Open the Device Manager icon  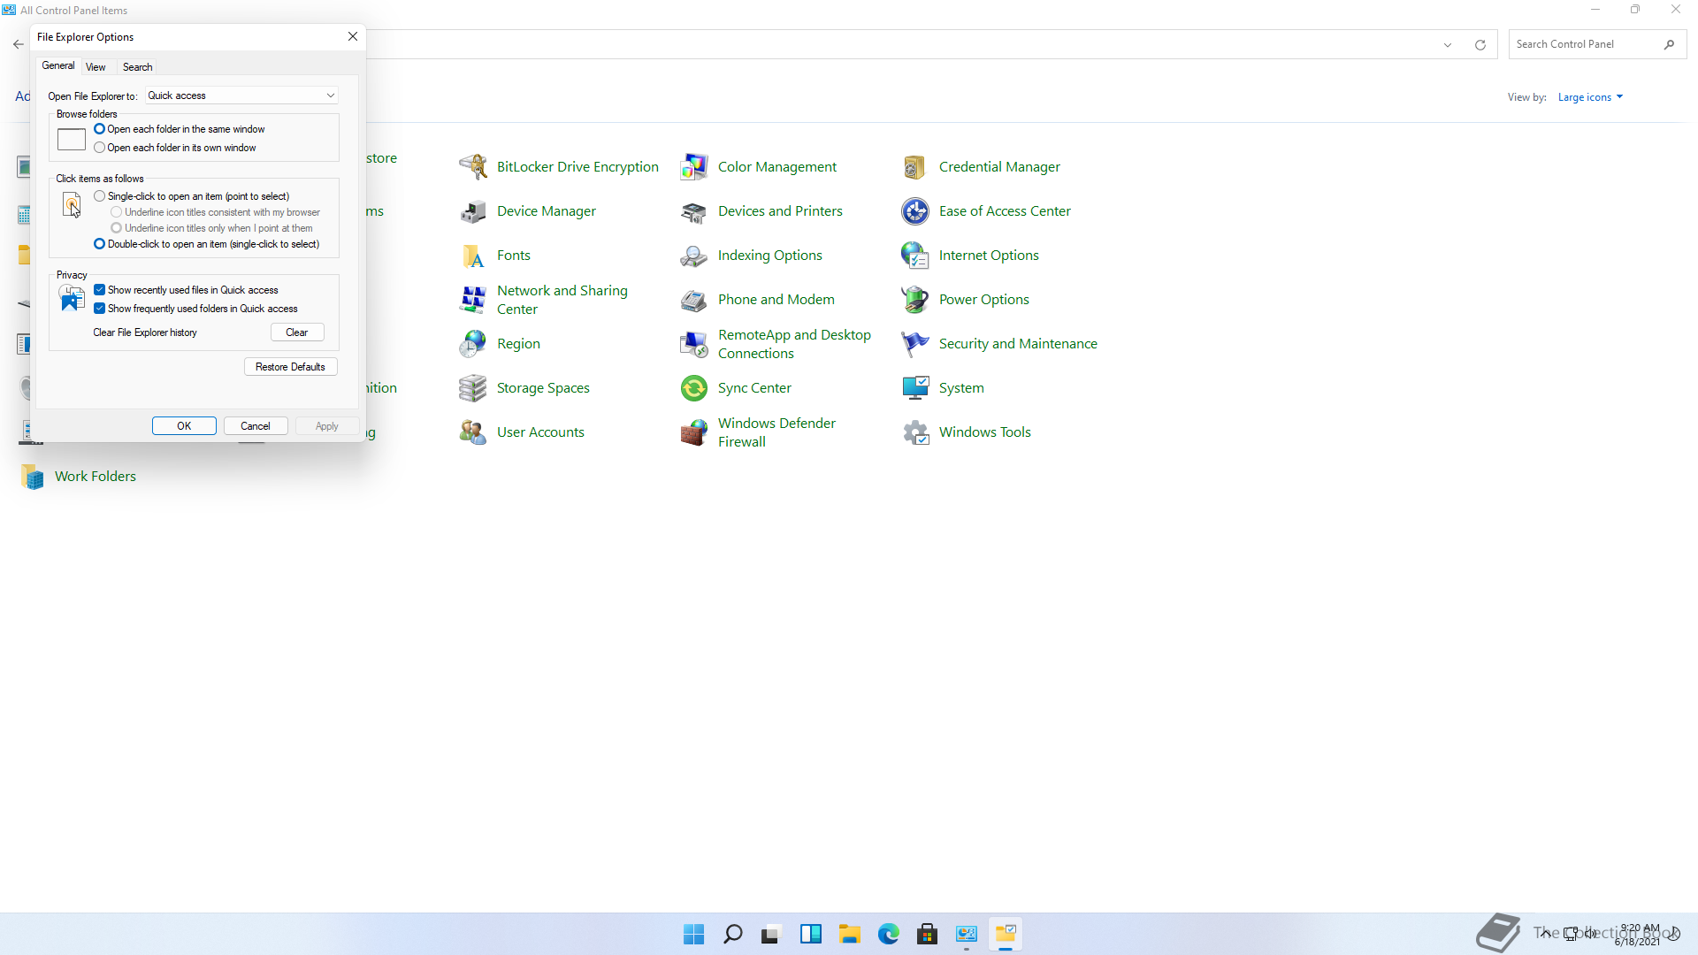pyautogui.click(x=473, y=210)
